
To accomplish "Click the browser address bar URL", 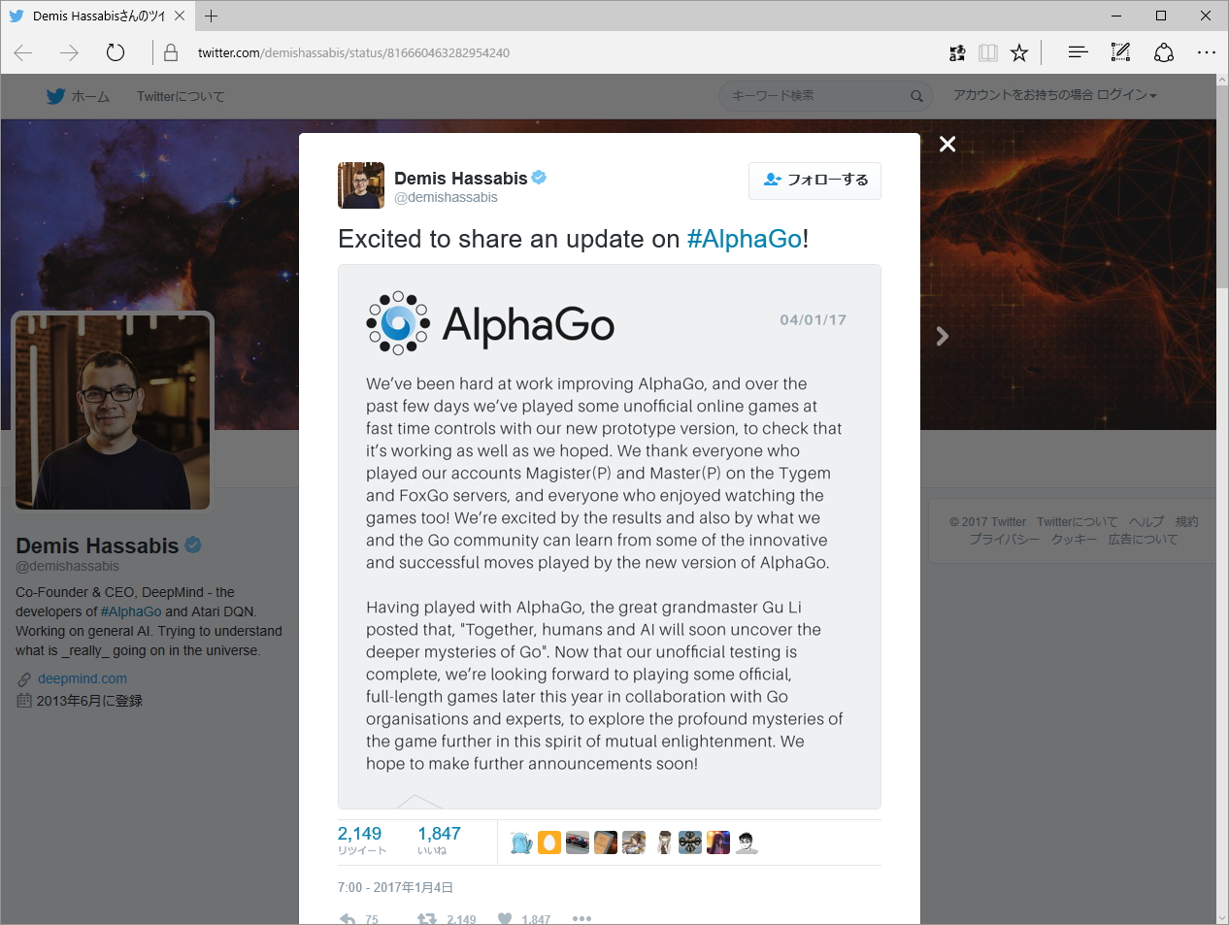I will (x=353, y=52).
